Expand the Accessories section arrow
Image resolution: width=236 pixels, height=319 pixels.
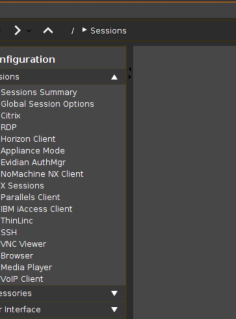coord(115,293)
